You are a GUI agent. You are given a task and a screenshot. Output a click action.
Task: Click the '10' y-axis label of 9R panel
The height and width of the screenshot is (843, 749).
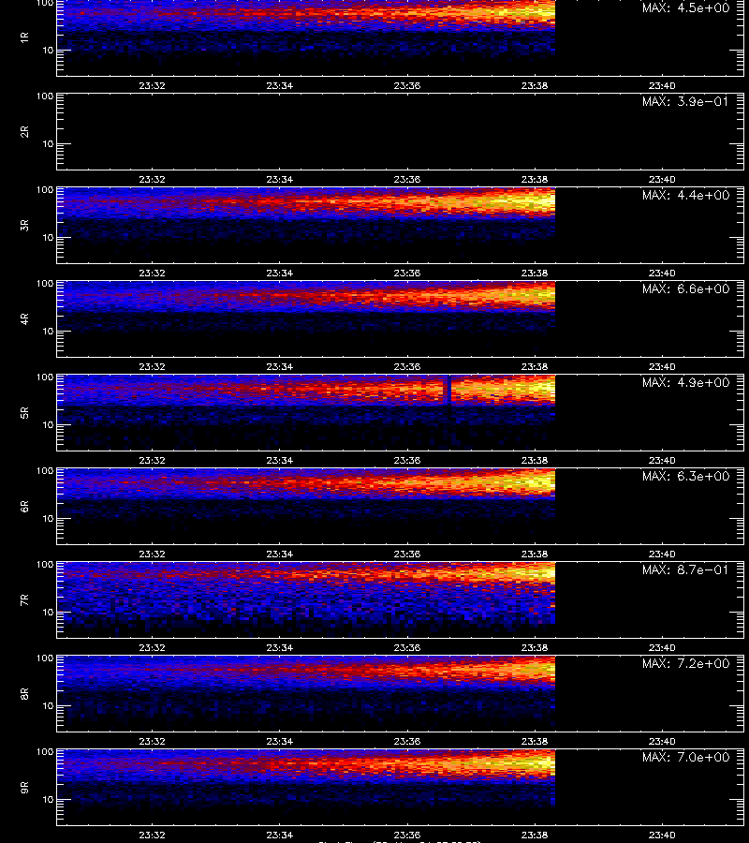tap(48, 800)
